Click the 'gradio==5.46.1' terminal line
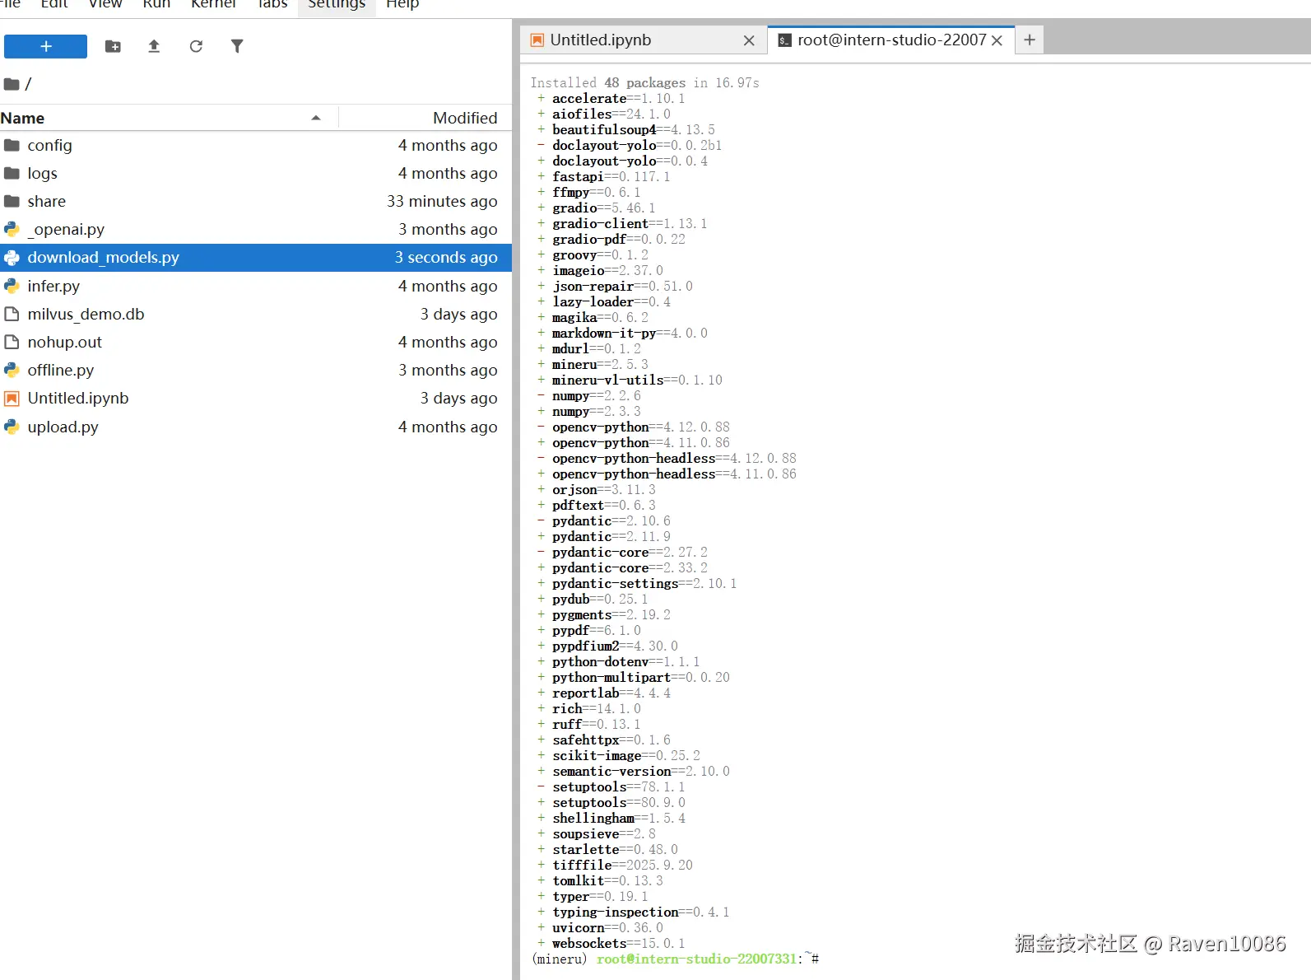This screenshot has height=980, width=1311. [597, 208]
